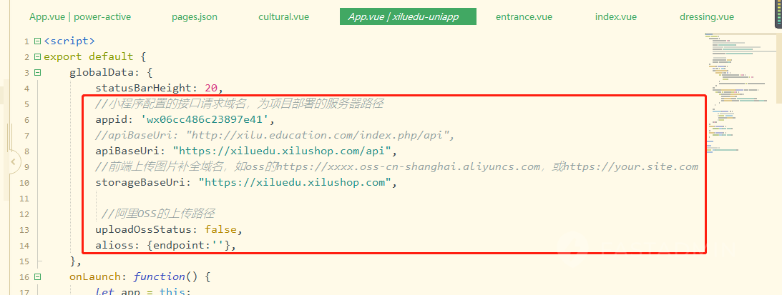
Task: Click the statusBarHeight value 20
Action: click(x=212, y=88)
